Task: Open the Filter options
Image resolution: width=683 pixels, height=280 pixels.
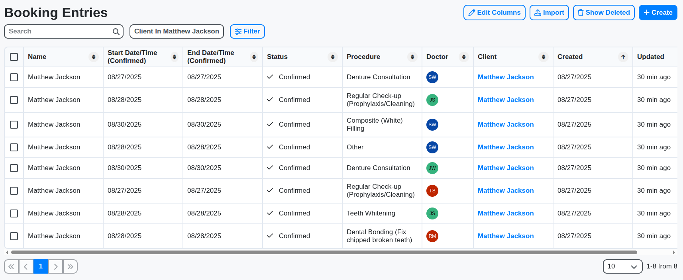Action: point(247,31)
